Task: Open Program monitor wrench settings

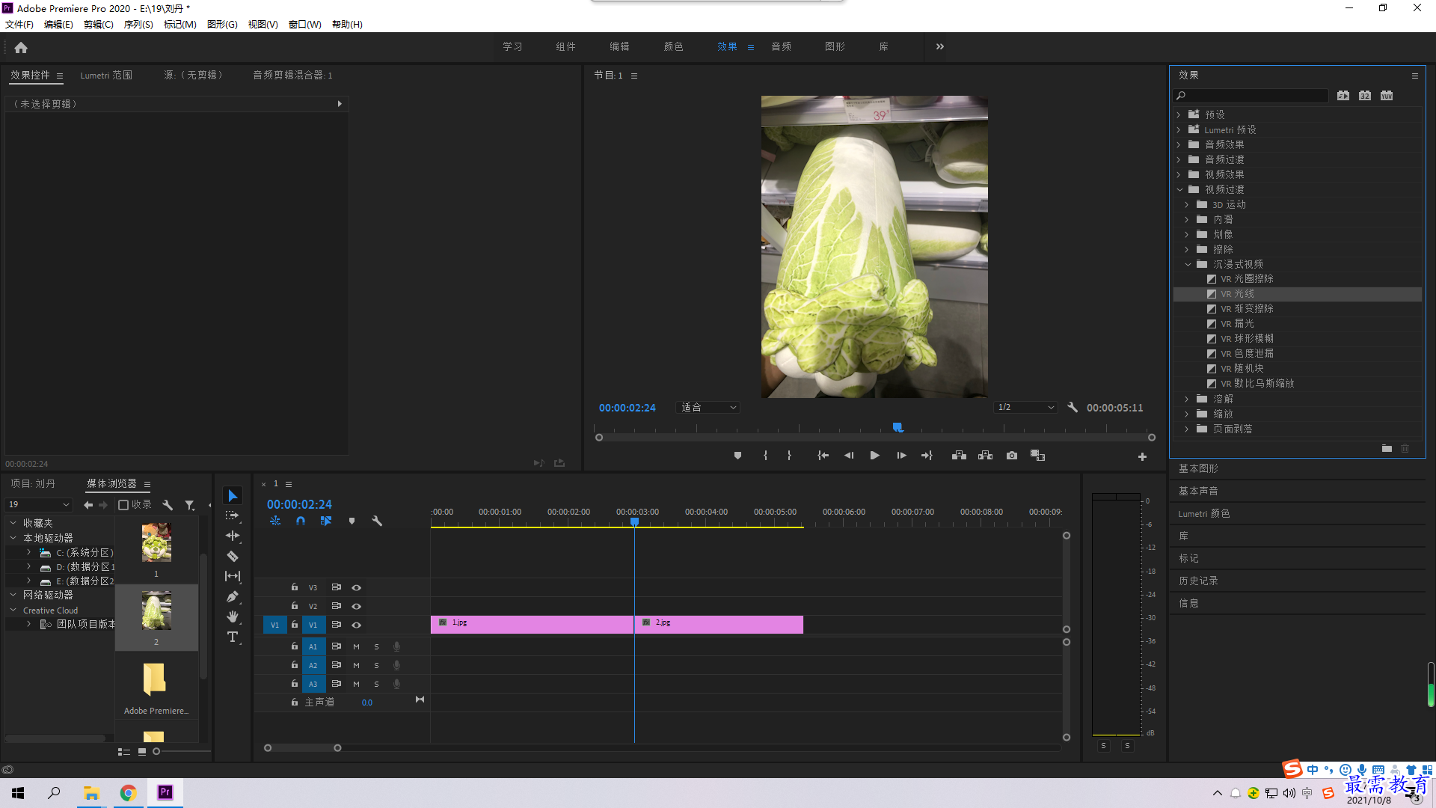Action: pyautogui.click(x=1073, y=407)
